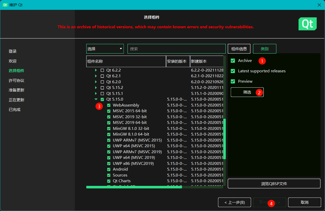Select the MSVC 2019 64-bit row label

(x=130, y=123)
